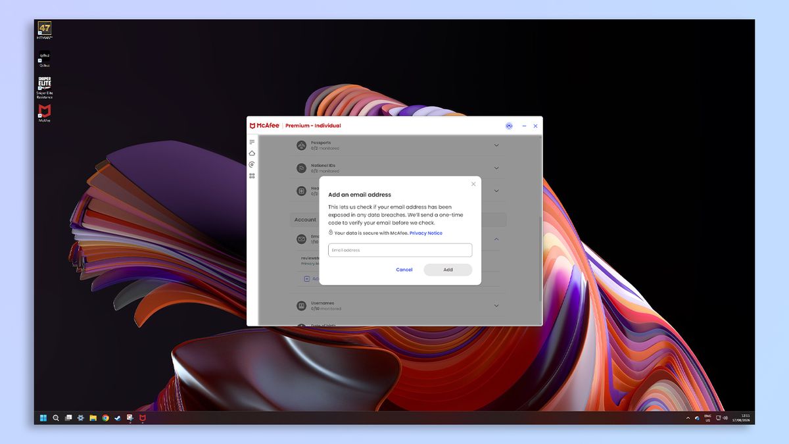This screenshot has height=444, width=789.
Task: Click the "National IDs" row label
Action: pyautogui.click(x=323, y=165)
